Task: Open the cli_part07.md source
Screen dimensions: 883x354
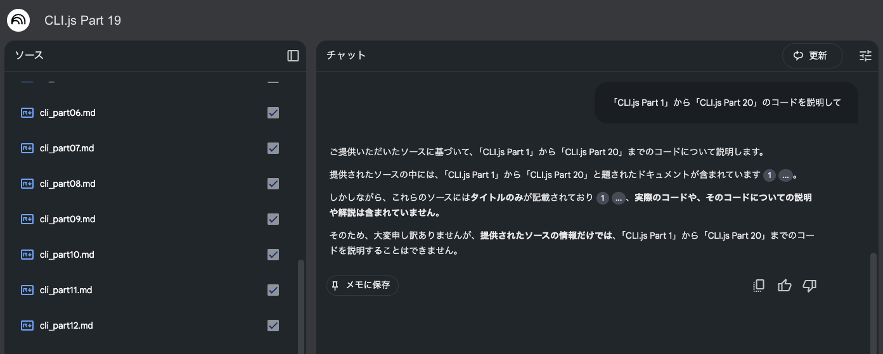Action: [x=68, y=148]
